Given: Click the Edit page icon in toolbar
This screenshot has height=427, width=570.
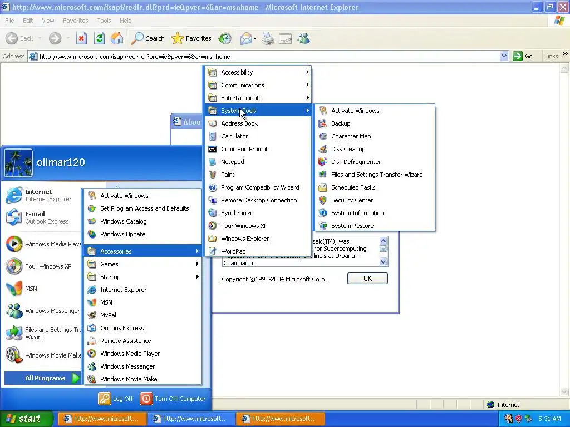Looking at the screenshot, I should pyautogui.click(x=286, y=38).
